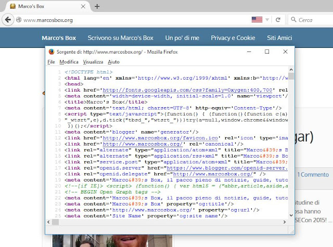Click the globe site identity icon
This screenshot has height=247, width=333.
[x=19, y=20]
